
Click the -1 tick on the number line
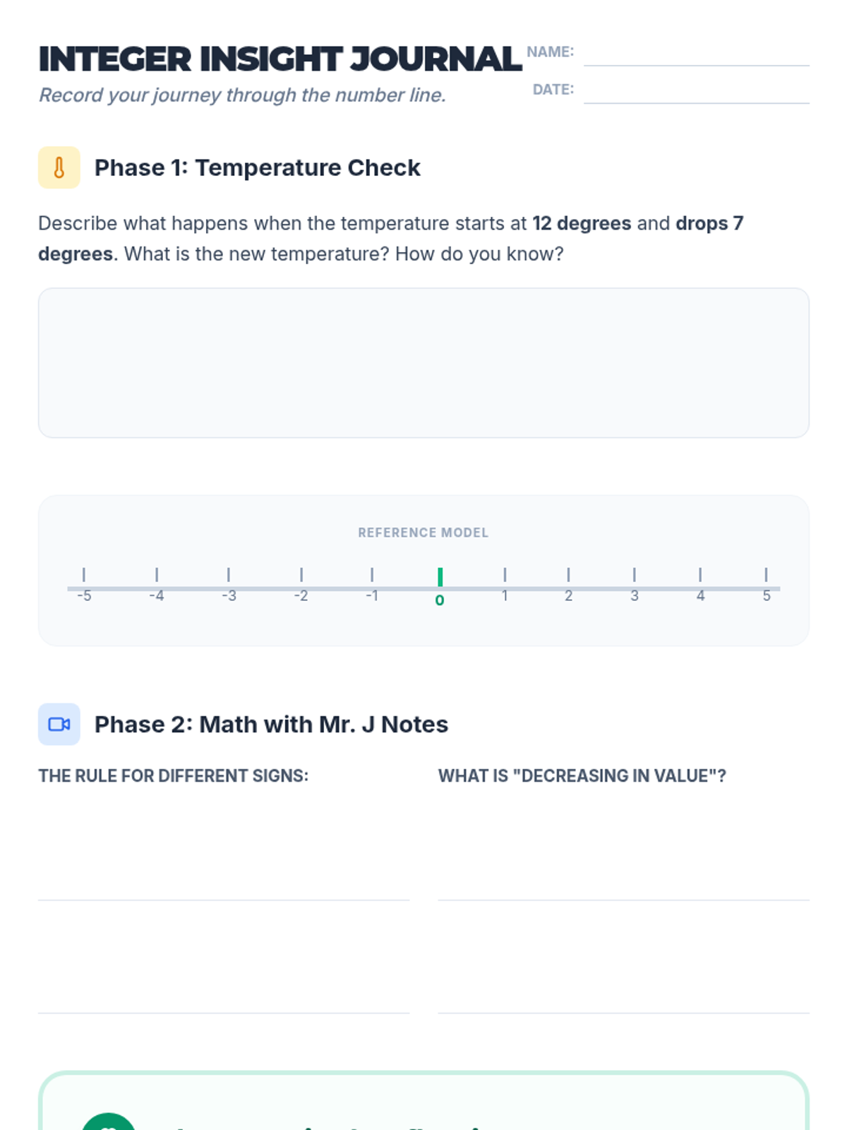(372, 576)
